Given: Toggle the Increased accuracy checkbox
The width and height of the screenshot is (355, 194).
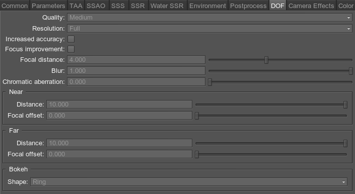Looking at the screenshot, I should [71, 39].
